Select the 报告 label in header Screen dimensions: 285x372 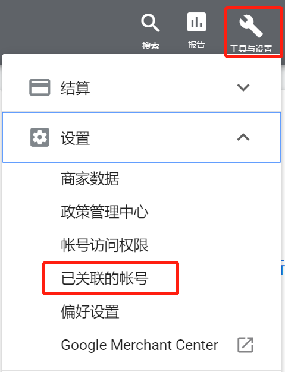click(x=196, y=45)
